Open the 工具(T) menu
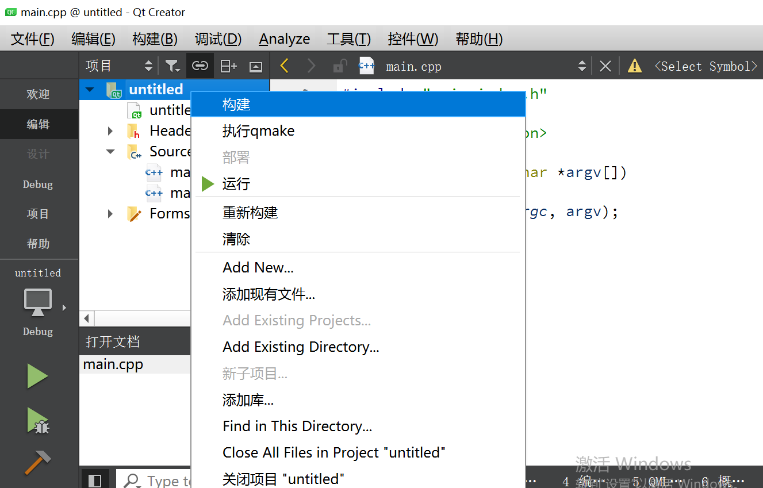This screenshot has width=763, height=488. pos(348,39)
